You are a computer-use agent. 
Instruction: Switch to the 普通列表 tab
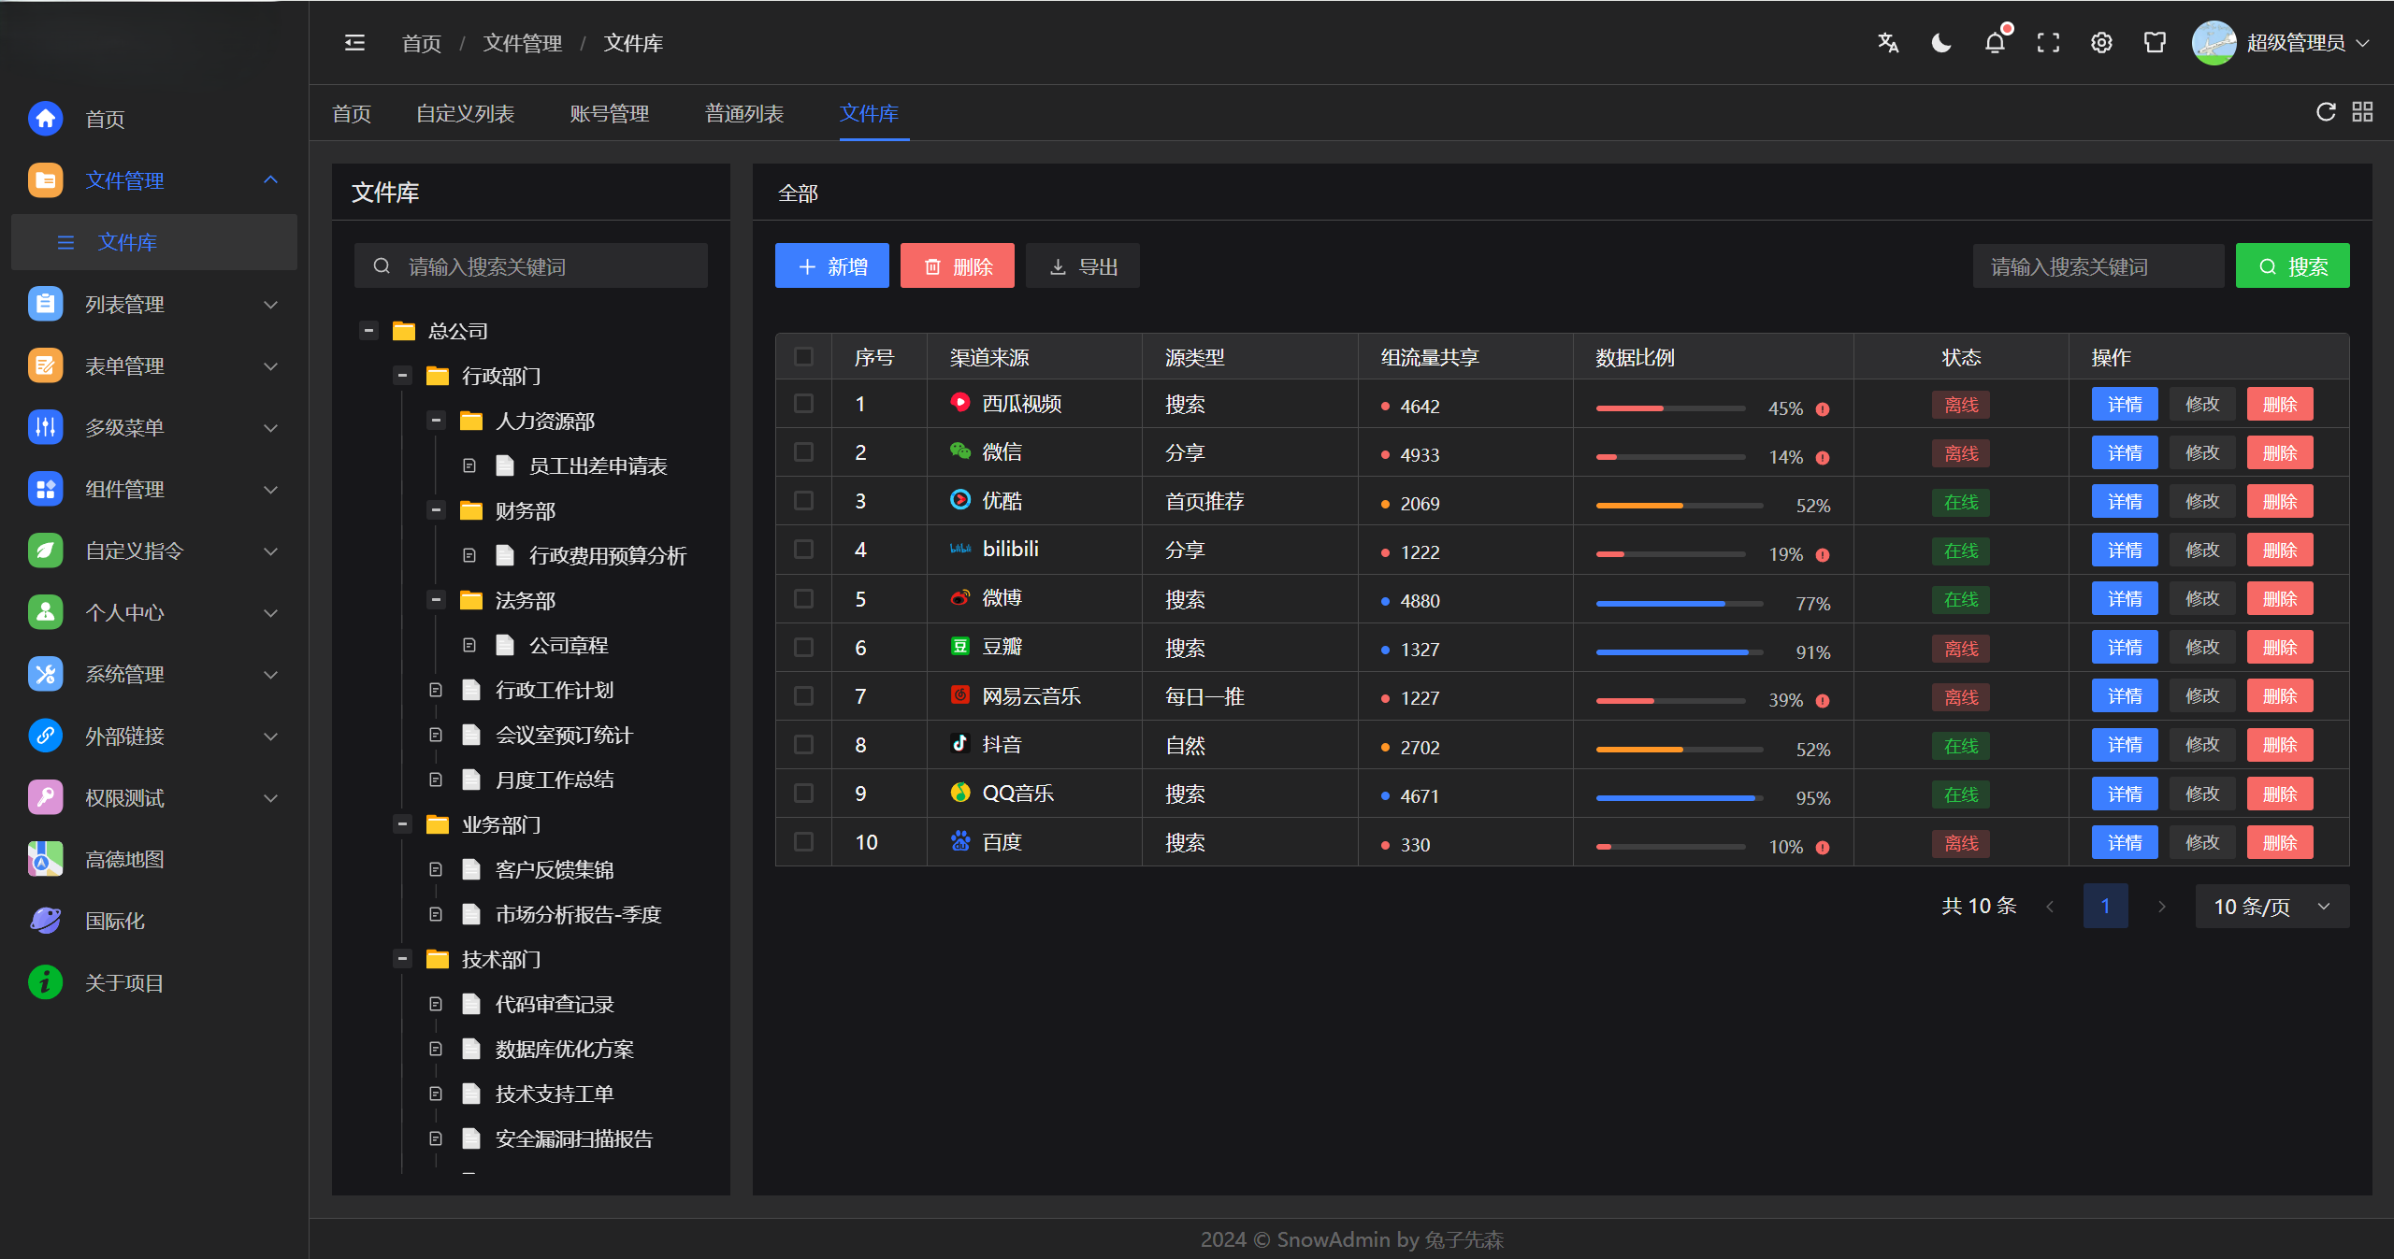pyautogui.click(x=743, y=113)
